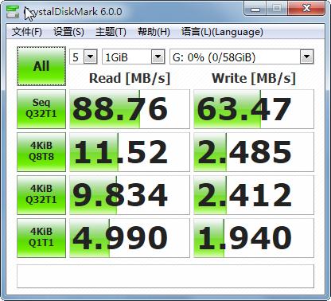Click the Seq write result 63.47

click(254, 109)
